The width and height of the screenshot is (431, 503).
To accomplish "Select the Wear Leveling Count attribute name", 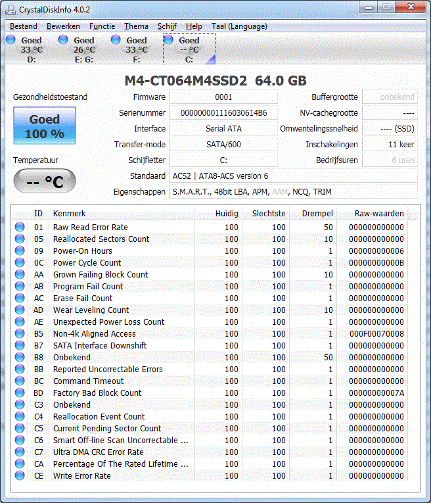I will [x=91, y=310].
